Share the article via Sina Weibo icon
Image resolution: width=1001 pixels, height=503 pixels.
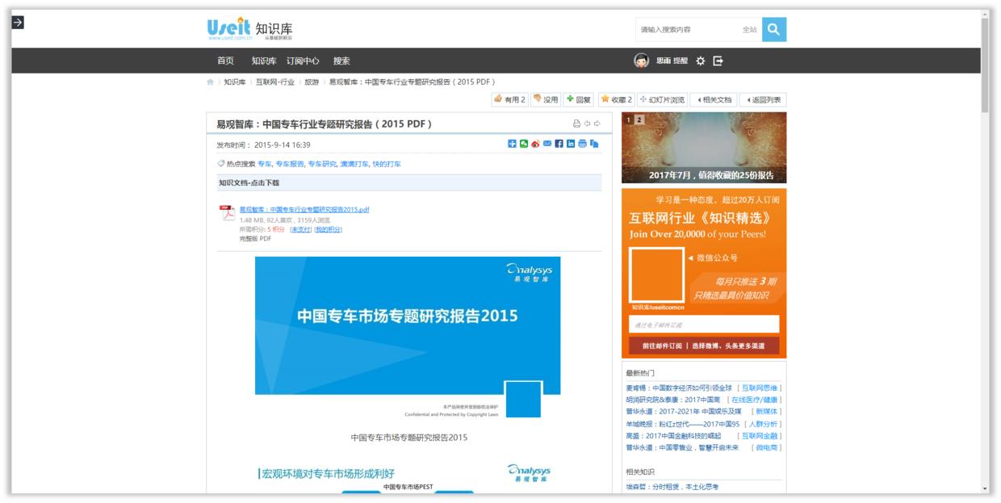[535, 144]
